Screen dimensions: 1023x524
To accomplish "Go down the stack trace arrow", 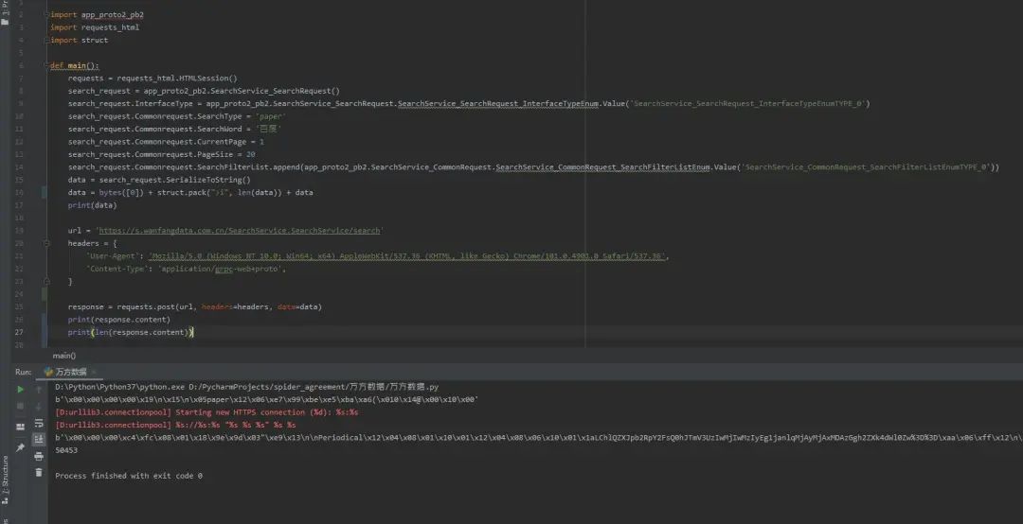I will tap(39, 406).
